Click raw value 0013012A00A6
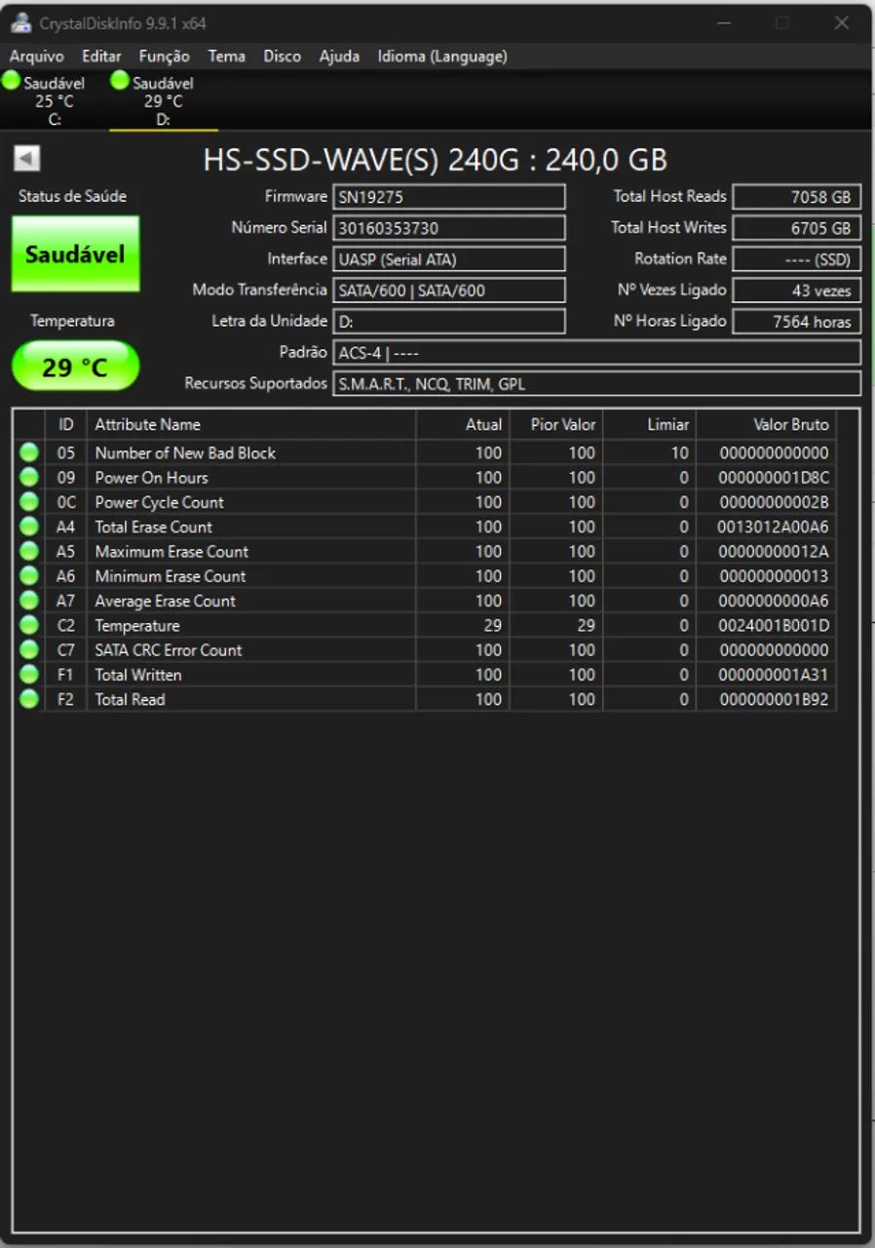Viewport: 875px width, 1248px height. (773, 526)
